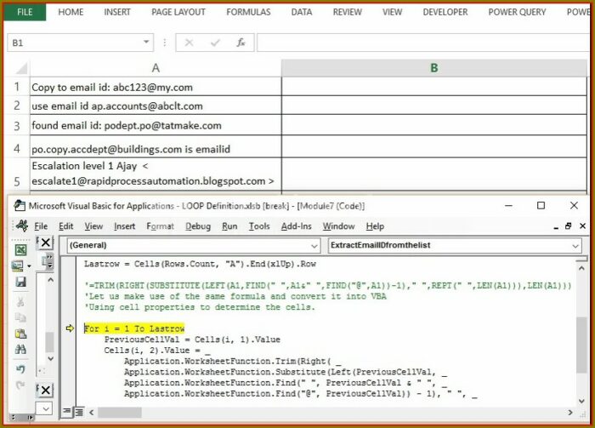Switch to the DEVELOPER tab
595x428 pixels.
coord(445,12)
